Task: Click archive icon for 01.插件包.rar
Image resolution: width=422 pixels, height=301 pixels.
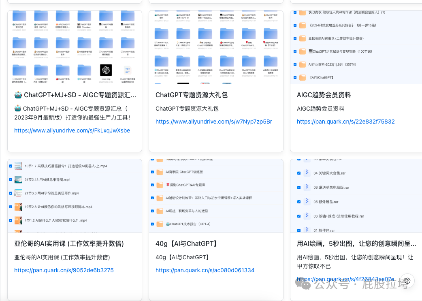Action: pos(307,230)
